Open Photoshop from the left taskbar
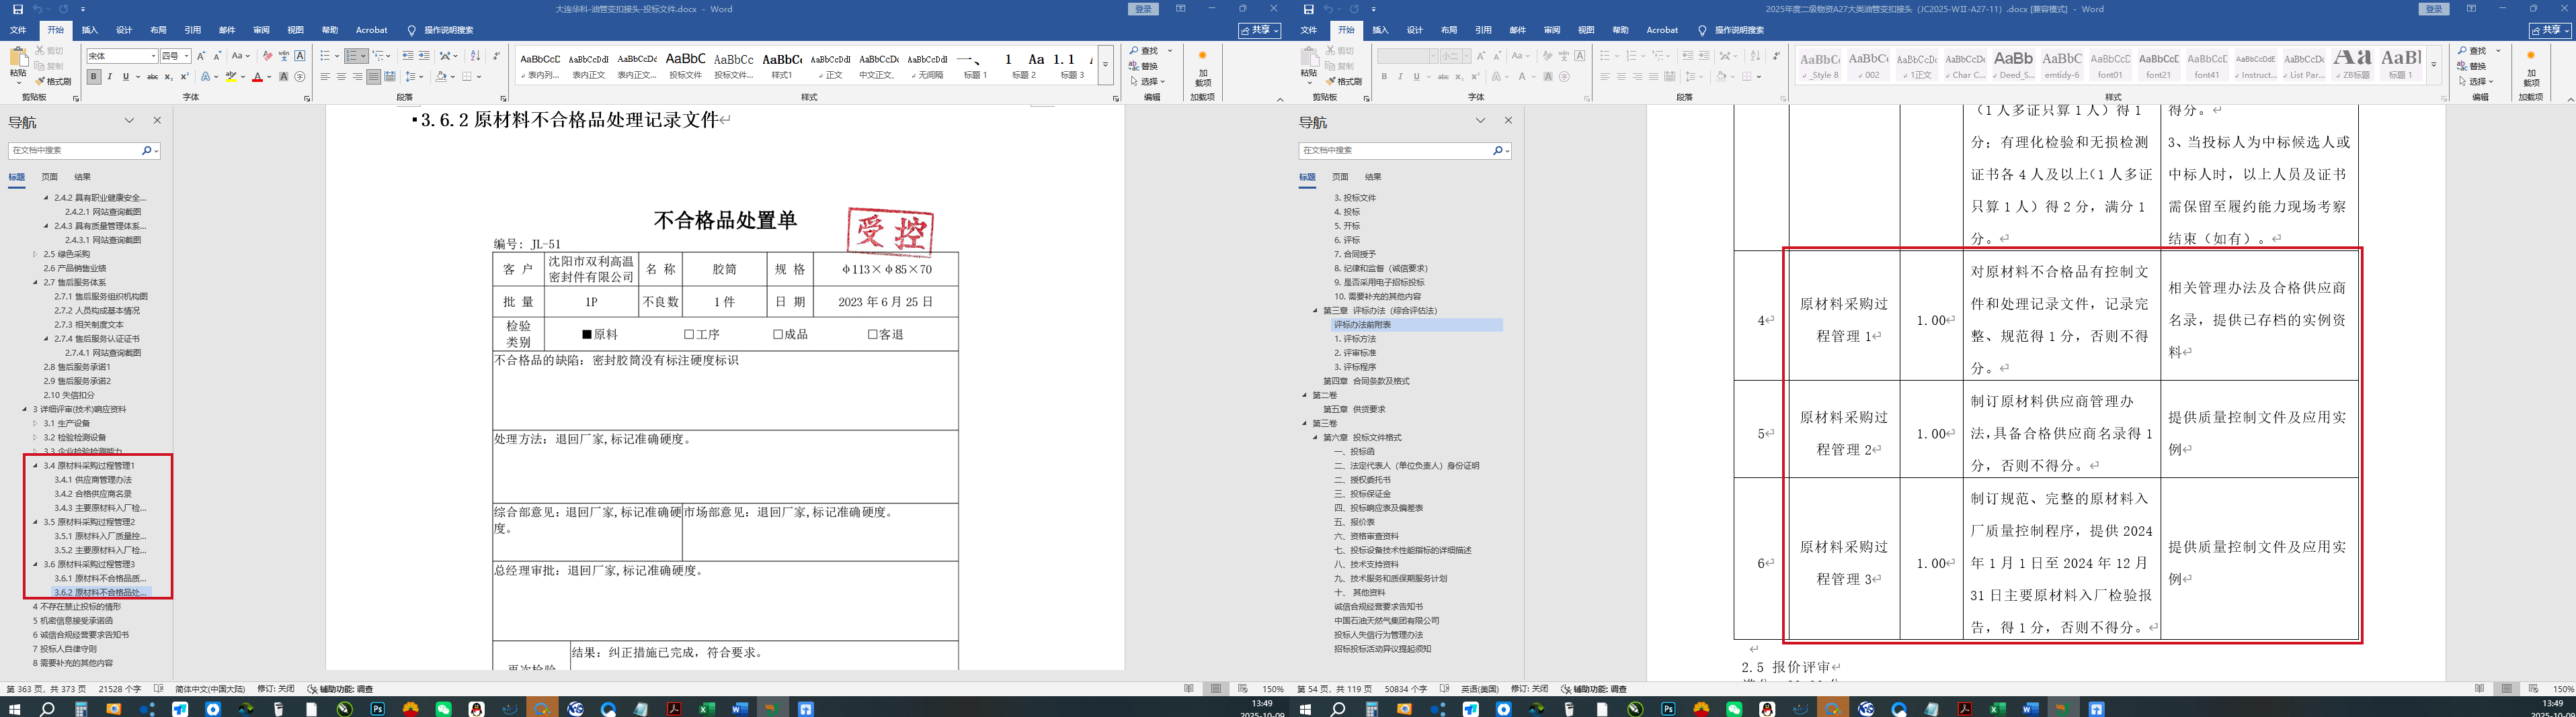This screenshot has width=2576, height=717. [x=377, y=709]
